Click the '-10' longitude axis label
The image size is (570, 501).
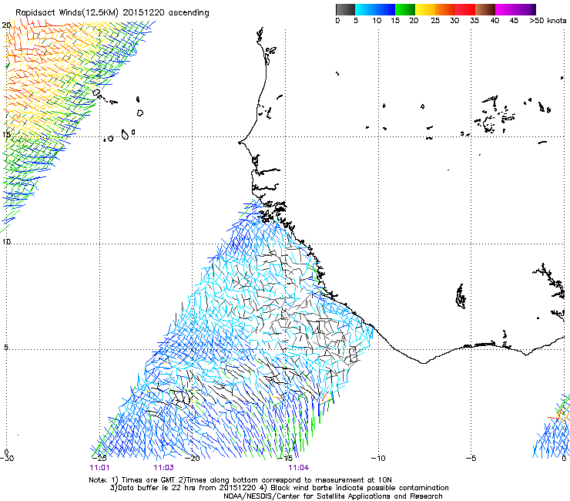tap(378, 458)
